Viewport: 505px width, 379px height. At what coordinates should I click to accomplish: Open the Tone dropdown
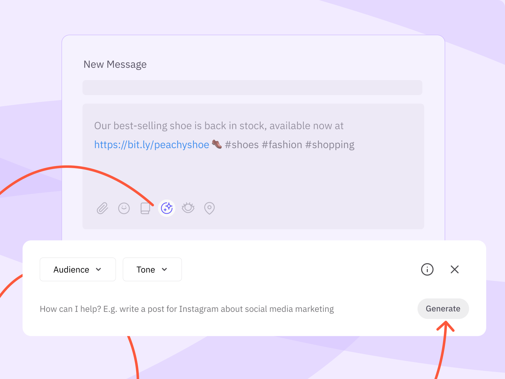(152, 270)
